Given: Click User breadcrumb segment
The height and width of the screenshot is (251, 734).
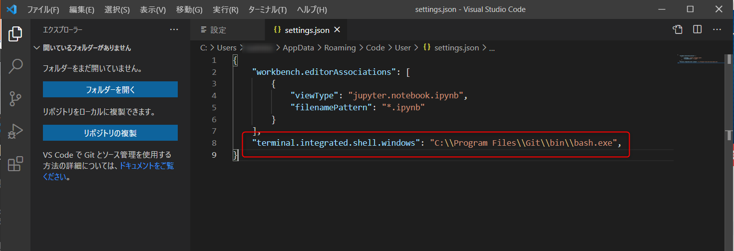Looking at the screenshot, I should tap(402, 48).
